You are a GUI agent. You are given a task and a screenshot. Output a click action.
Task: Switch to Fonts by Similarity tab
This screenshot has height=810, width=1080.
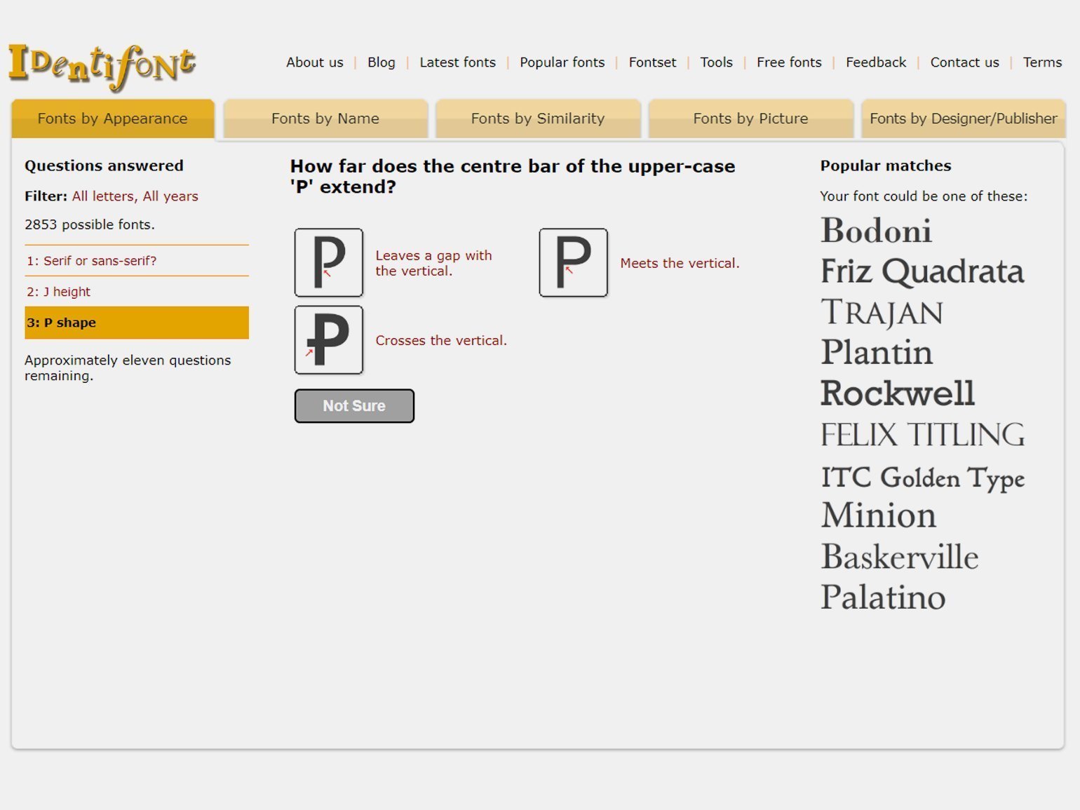[538, 119]
